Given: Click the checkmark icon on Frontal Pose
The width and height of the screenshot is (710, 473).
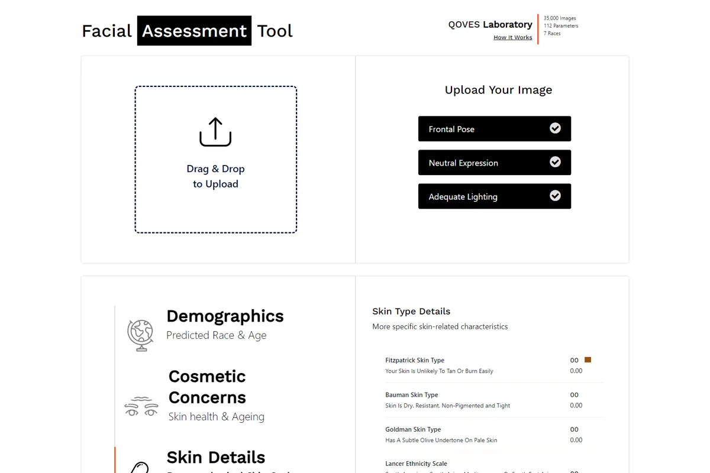Looking at the screenshot, I should click(555, 128).
